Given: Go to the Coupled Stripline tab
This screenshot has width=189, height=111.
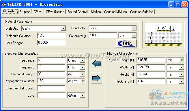Looking at the screenshot, I should (x=141, y=12).
